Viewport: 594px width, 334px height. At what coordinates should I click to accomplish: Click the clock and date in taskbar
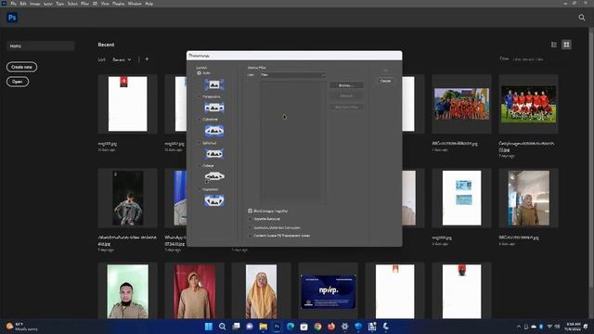pos(574,327)
